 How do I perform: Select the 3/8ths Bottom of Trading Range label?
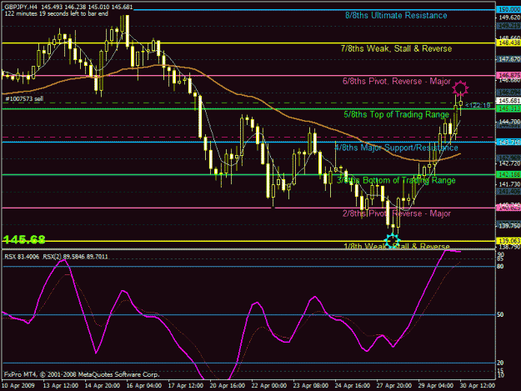(x=397, y=180)
